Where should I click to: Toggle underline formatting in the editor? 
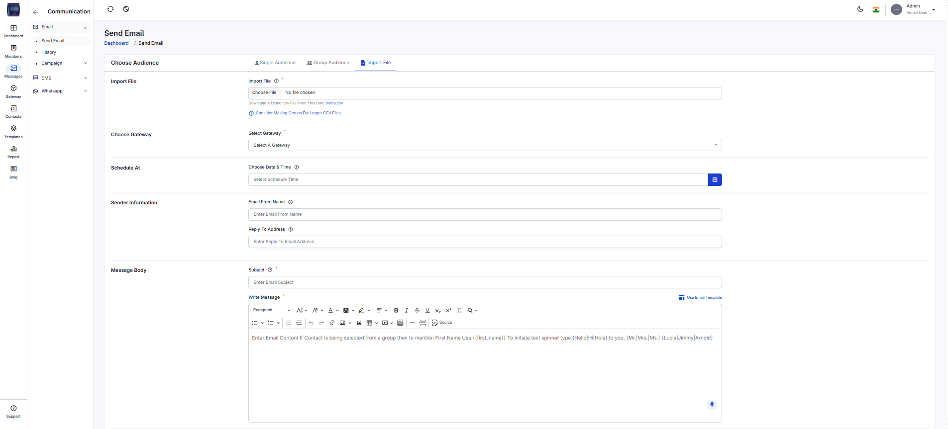[427, 311]
